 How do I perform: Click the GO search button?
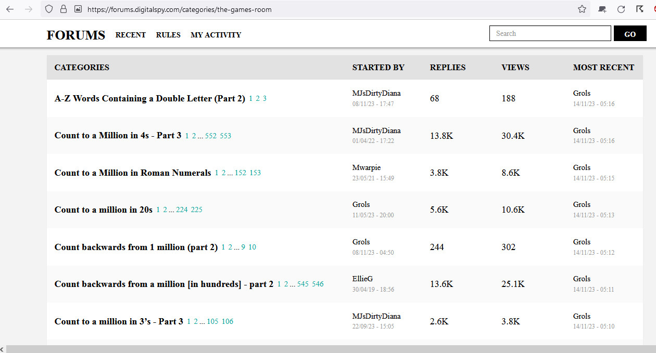click(x=630, y=33)
